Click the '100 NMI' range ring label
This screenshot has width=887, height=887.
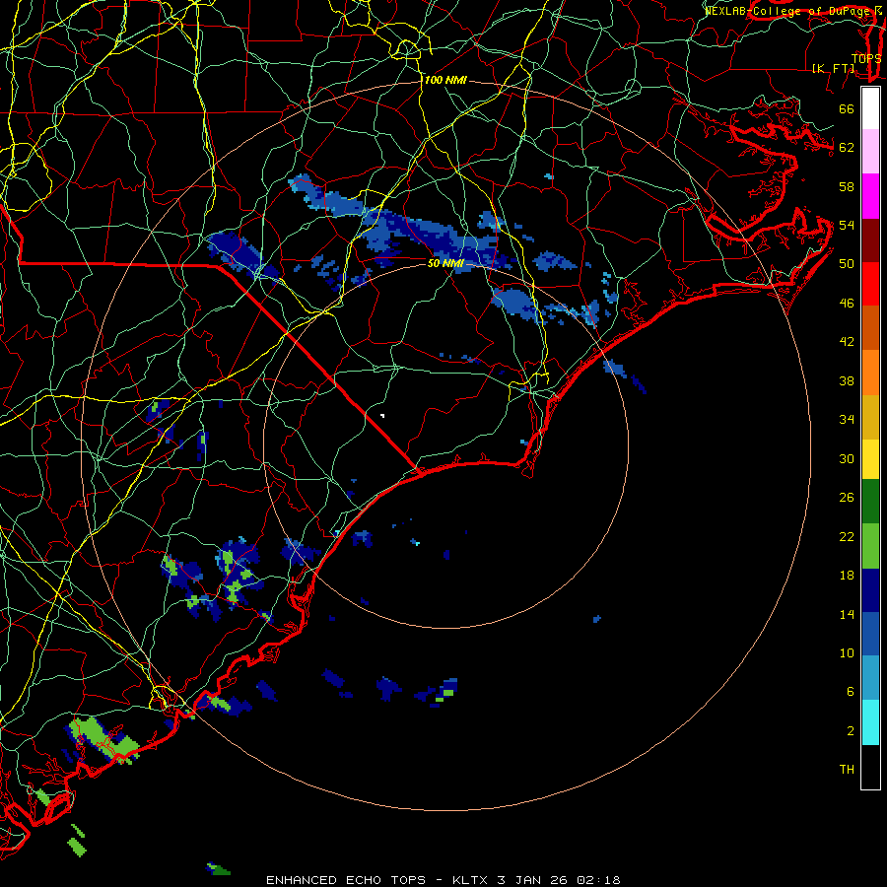click(445, 81)
